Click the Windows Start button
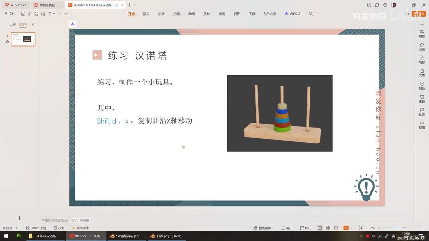The height and width of the screenshot is (241, 429). (6, 236)
